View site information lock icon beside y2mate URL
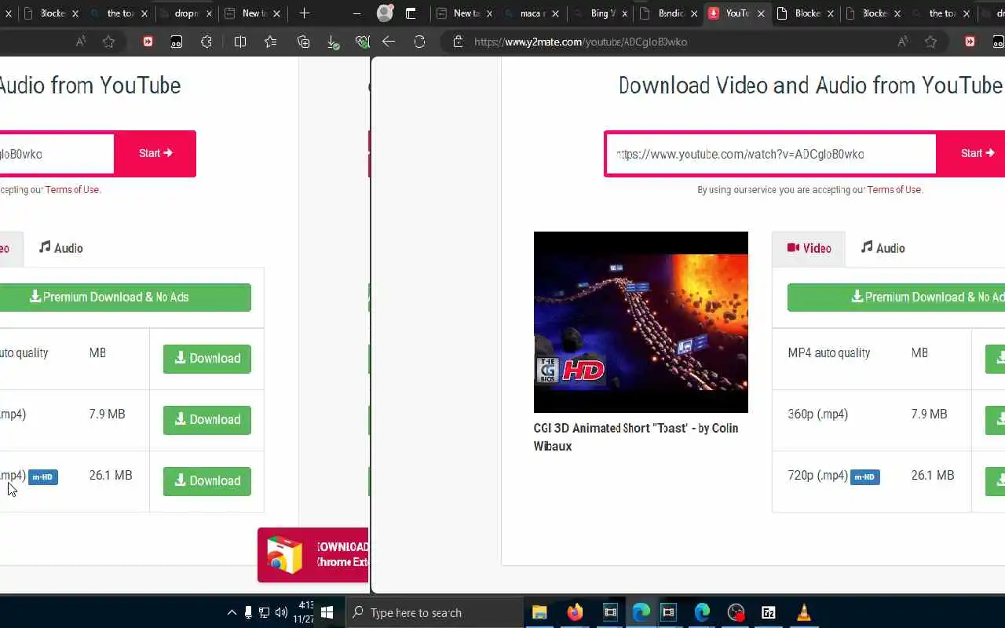 tap(458, 42)
